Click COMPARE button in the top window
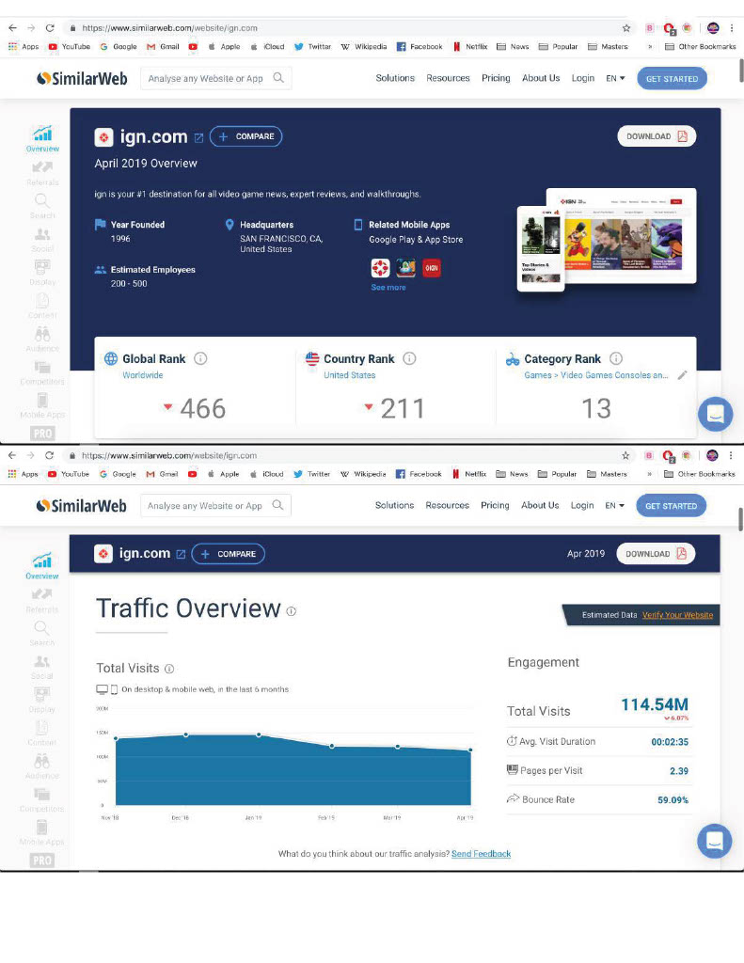 [245, 136]
